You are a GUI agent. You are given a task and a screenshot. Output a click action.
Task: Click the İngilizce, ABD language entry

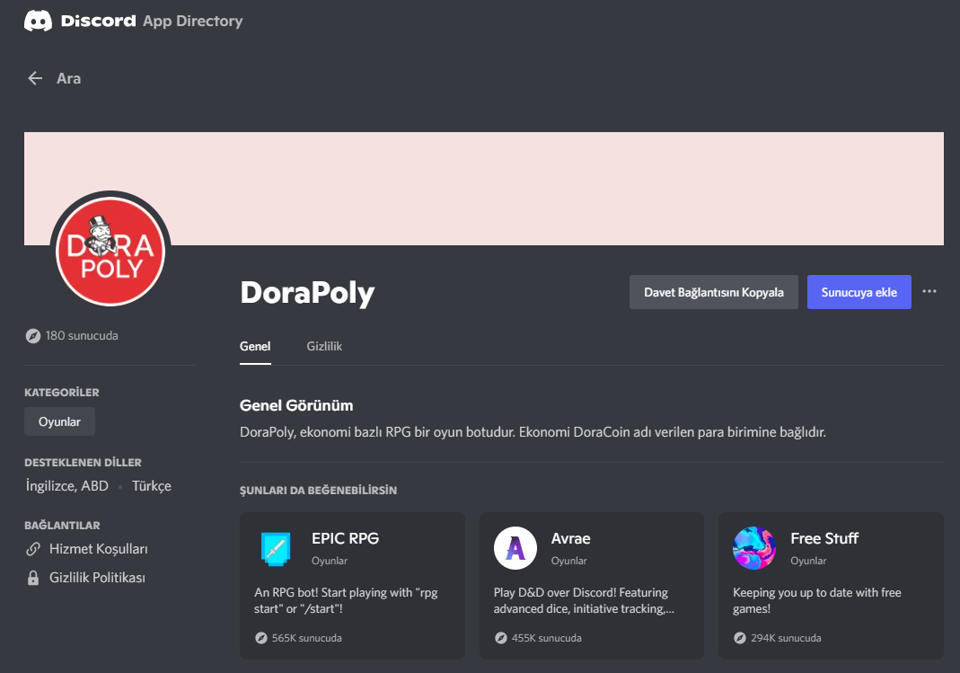66,485
